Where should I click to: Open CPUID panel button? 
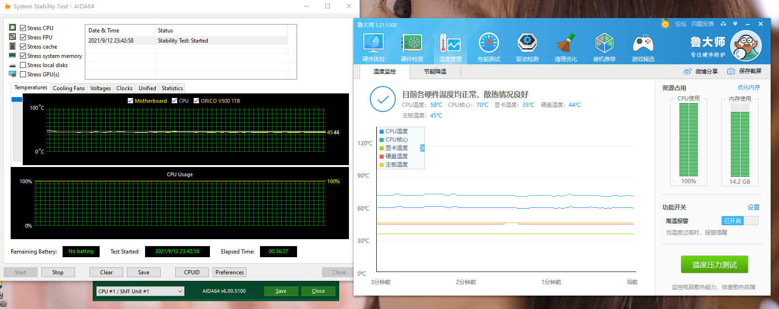coord(192,272)
